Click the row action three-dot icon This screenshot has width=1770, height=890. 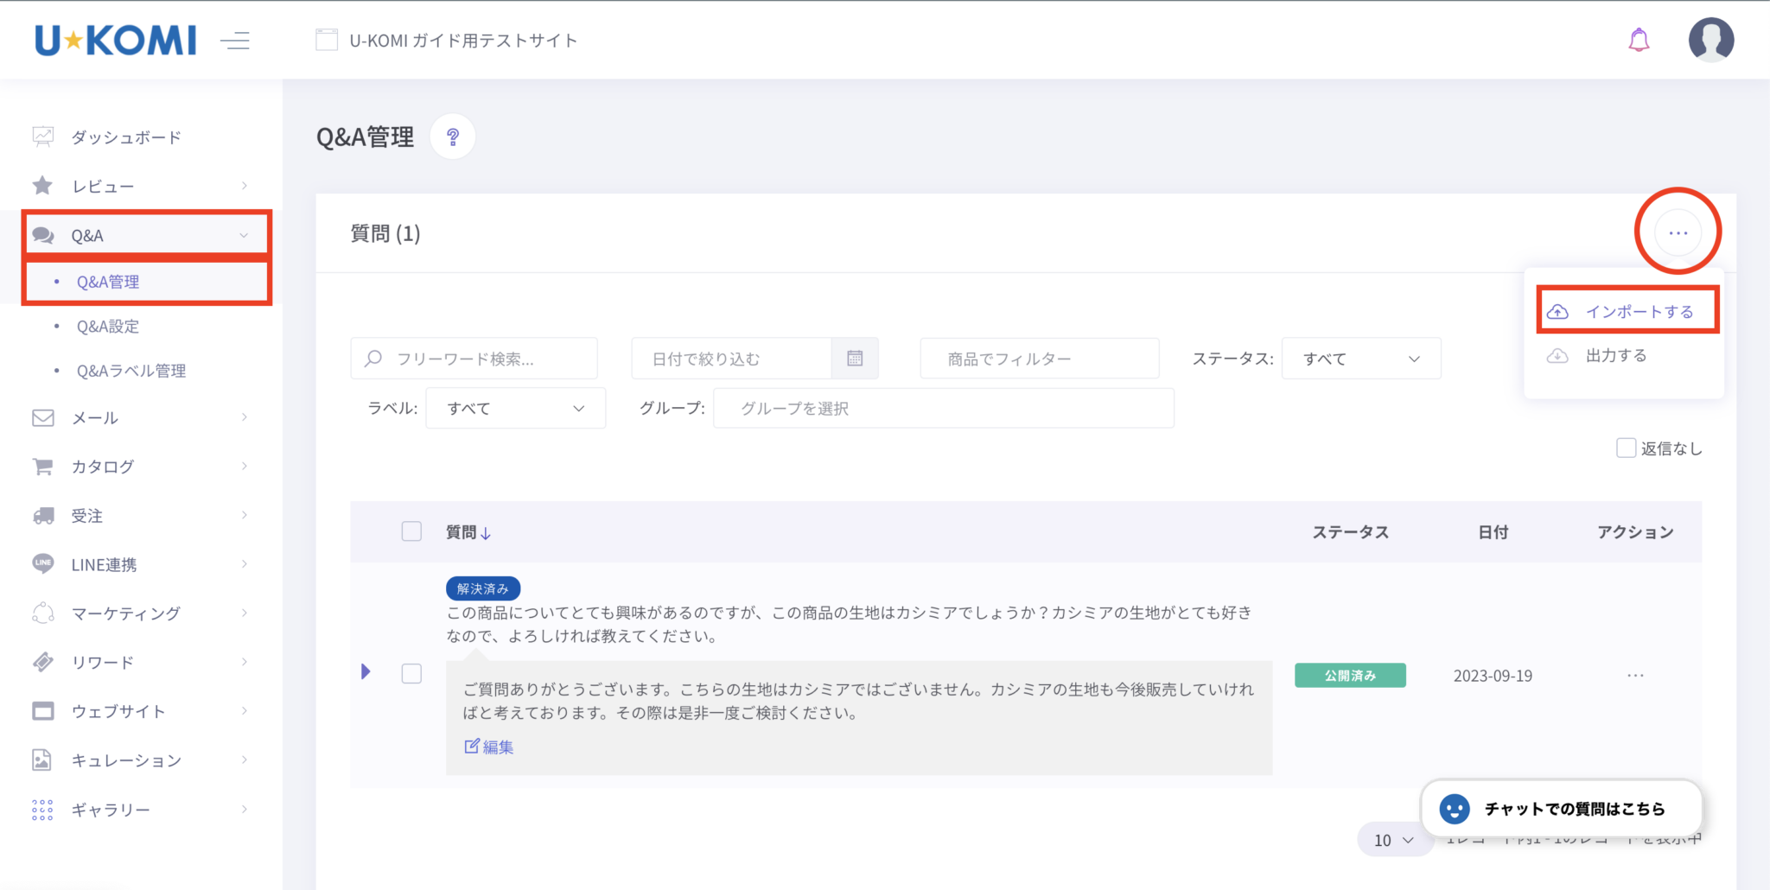[1635, 676]
